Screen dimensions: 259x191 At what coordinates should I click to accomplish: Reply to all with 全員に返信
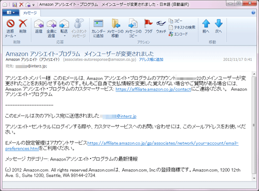point(51,28)
